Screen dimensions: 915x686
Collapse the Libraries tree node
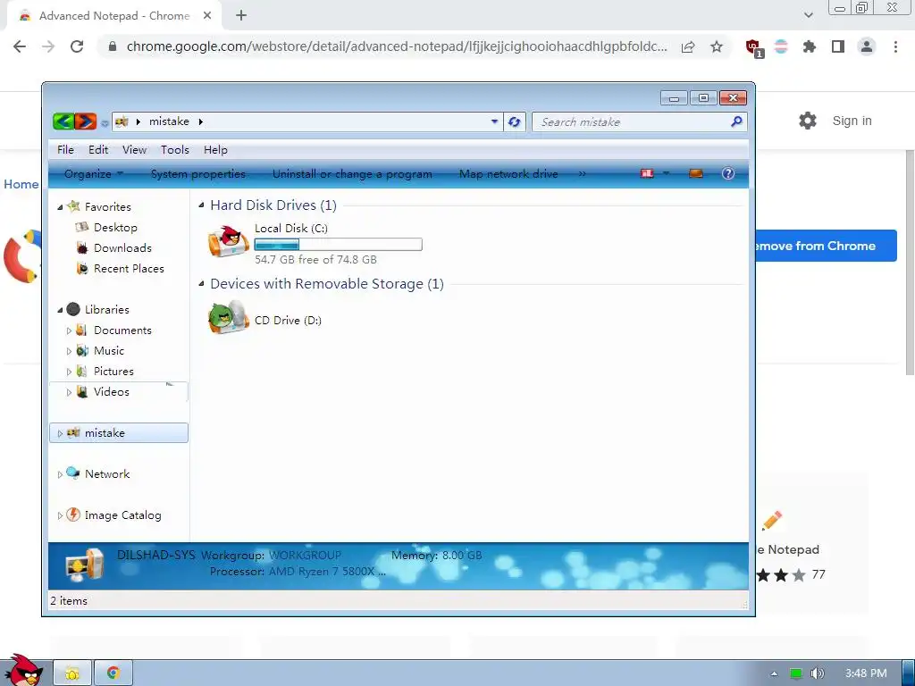click(x=60, y=310)
